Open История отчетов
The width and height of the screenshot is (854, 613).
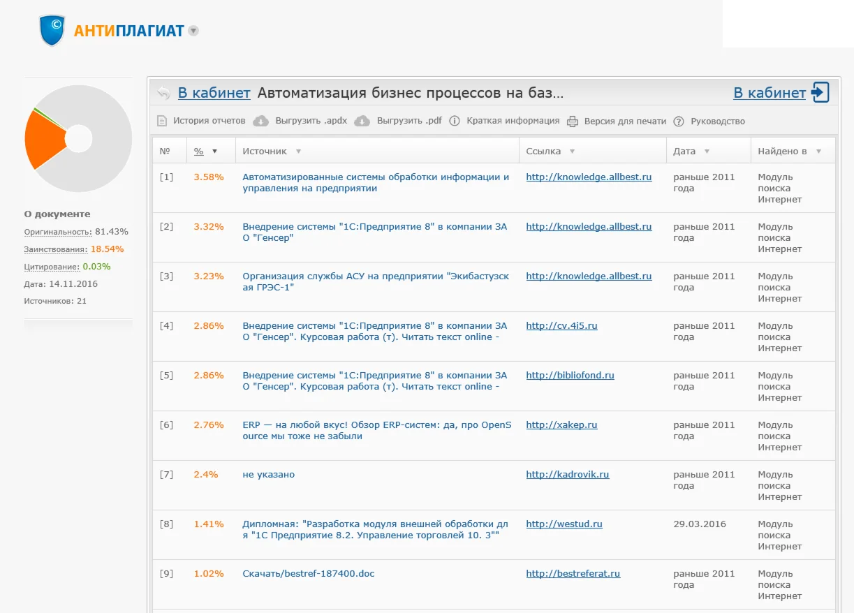point(209,121)
